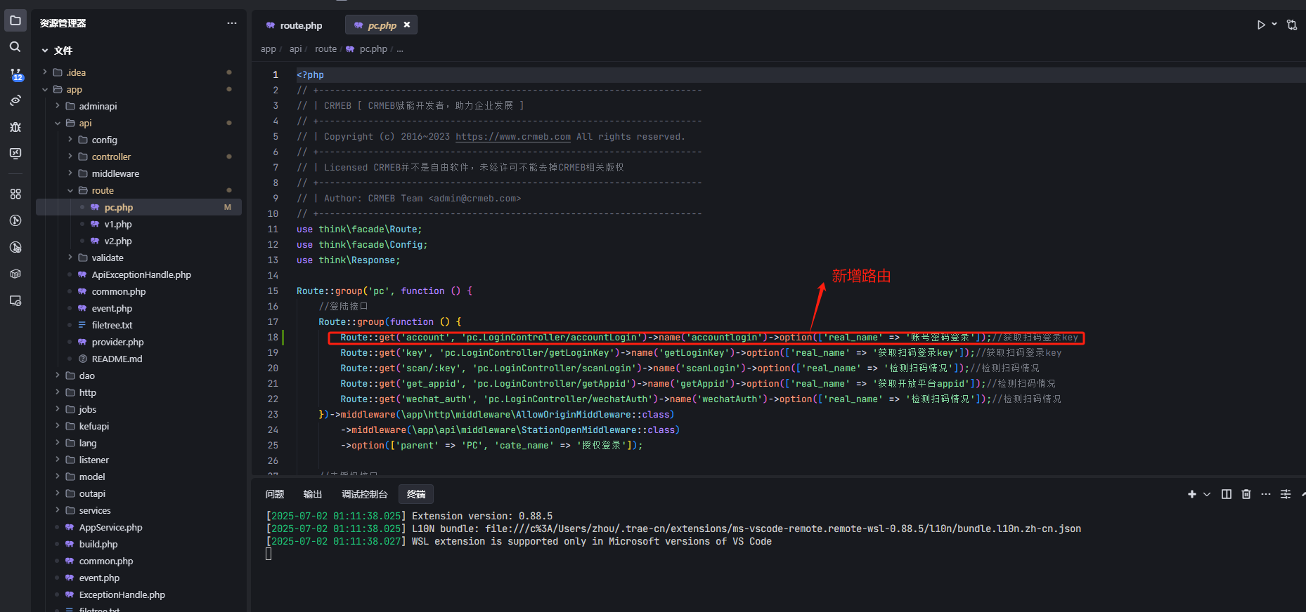This screenshot has height=612, width=1306.
Task: Open pc.php in the file tree
Action: [139, 207]
